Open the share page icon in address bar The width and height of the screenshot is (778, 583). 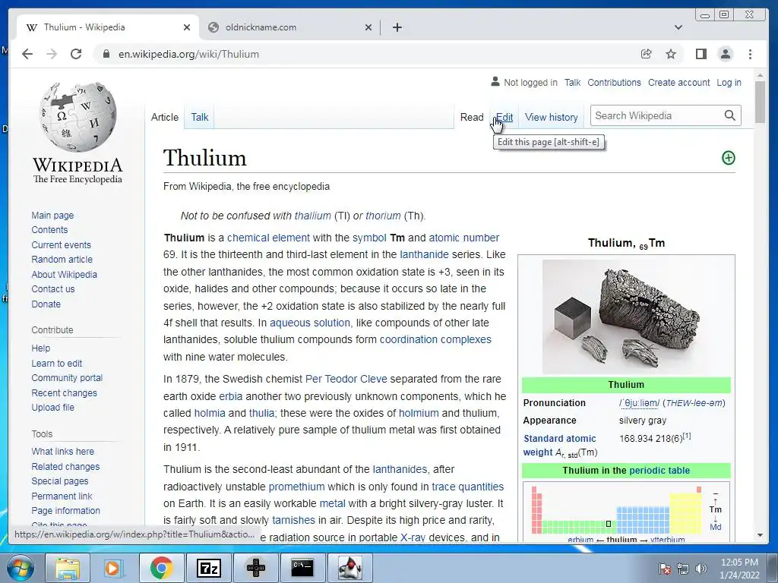click(646, 54)
